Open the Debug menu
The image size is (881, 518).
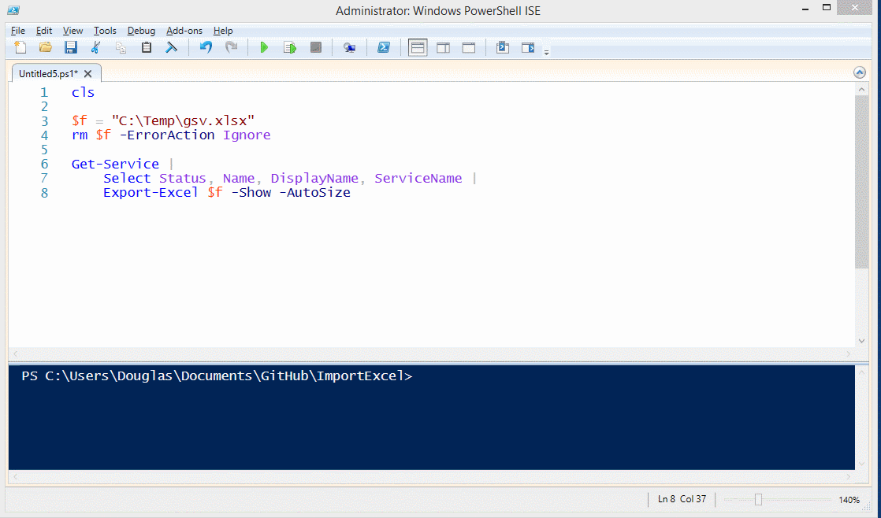141,31
